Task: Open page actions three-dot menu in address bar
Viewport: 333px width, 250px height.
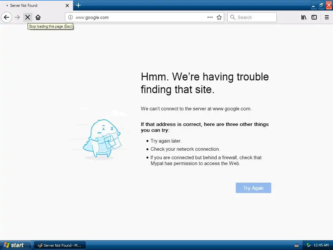Action: pyautogui.click(x=210, y=17)
